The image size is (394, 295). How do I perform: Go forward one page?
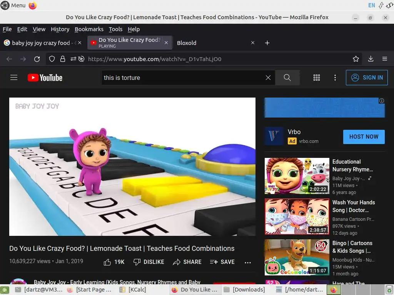(x=23, y=59)
